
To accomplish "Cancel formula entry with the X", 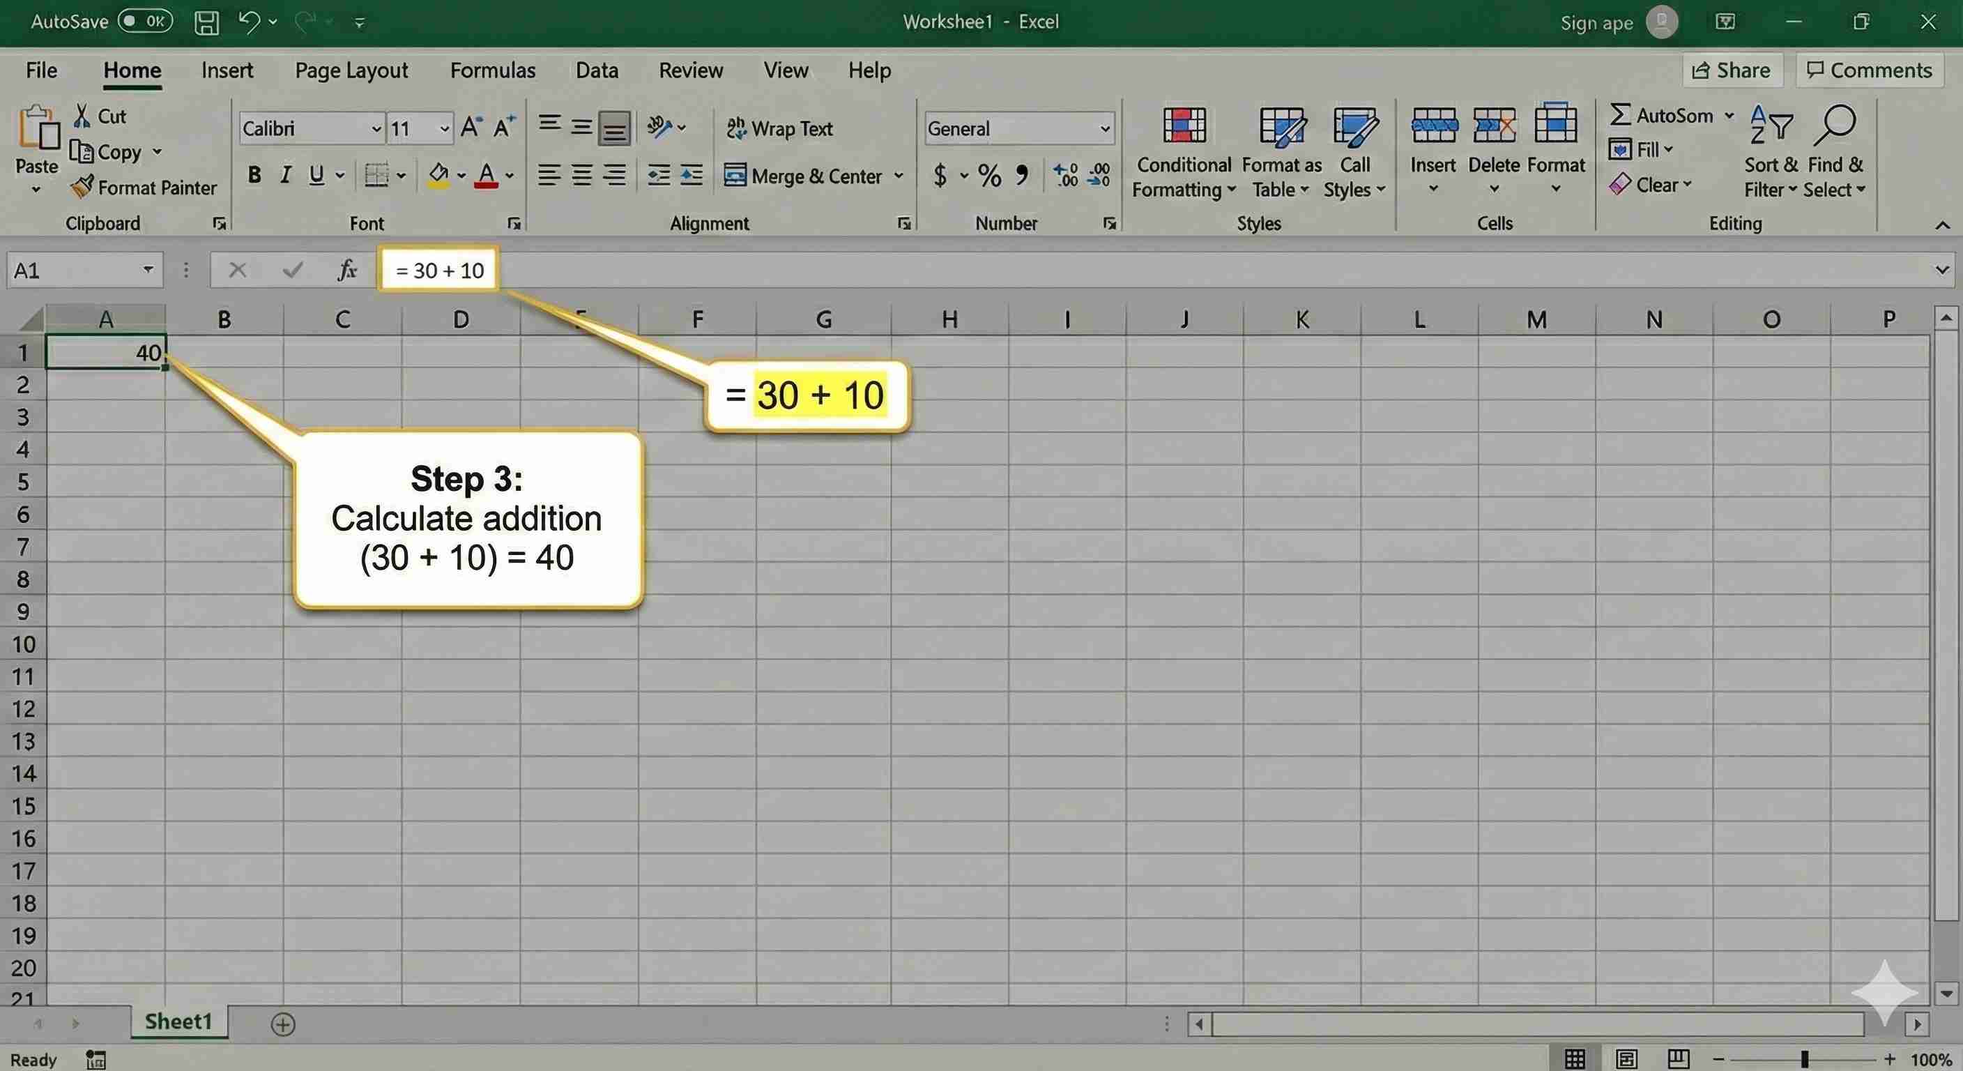I will click(x=237, y=270).
